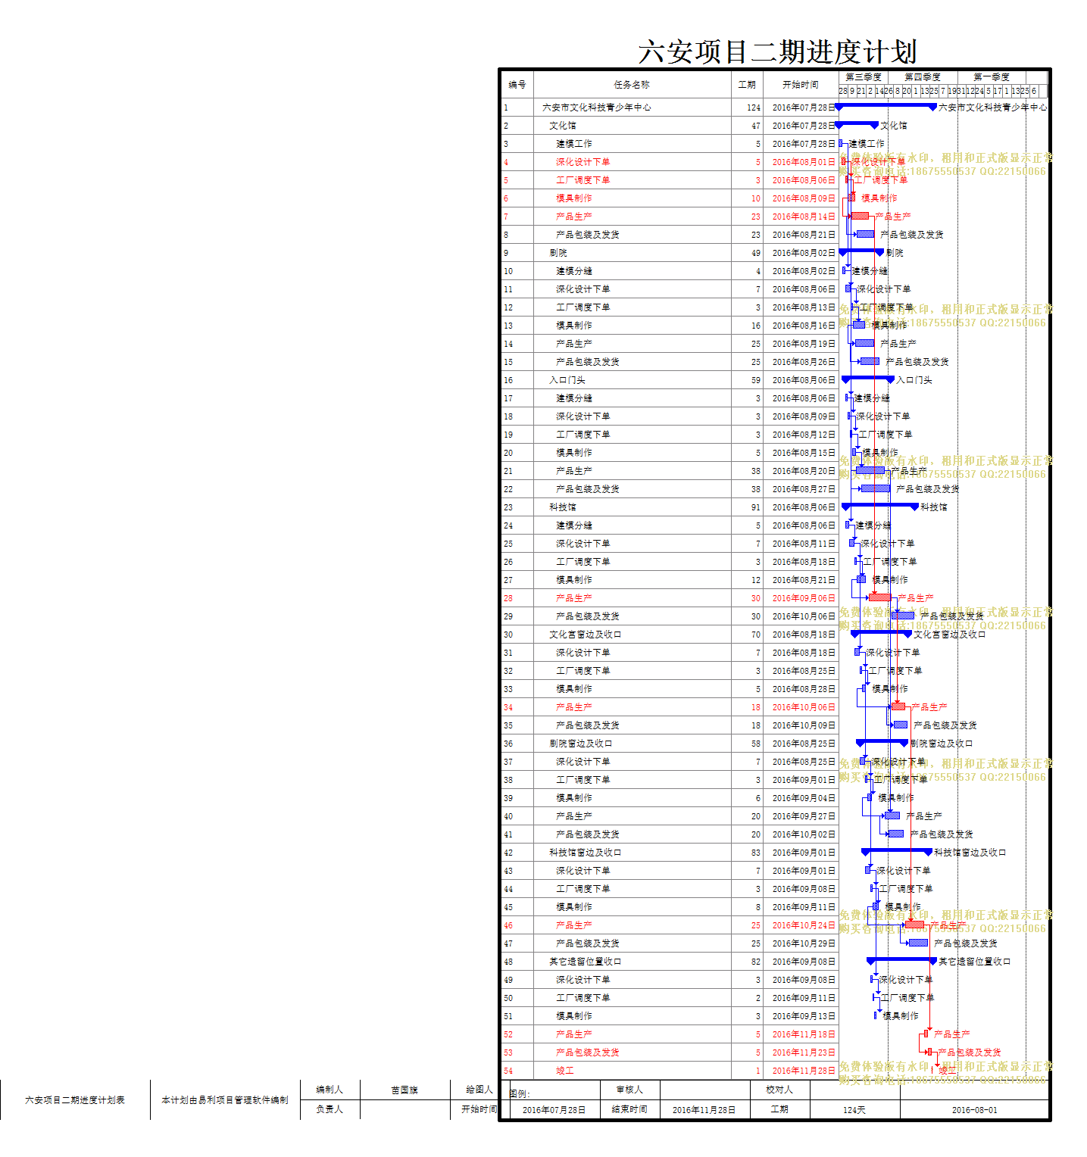Click 剧院窗边及收口 task name in row 36
The height and width of the screenshot is (1157, 1087).
[x=581, y=744]
